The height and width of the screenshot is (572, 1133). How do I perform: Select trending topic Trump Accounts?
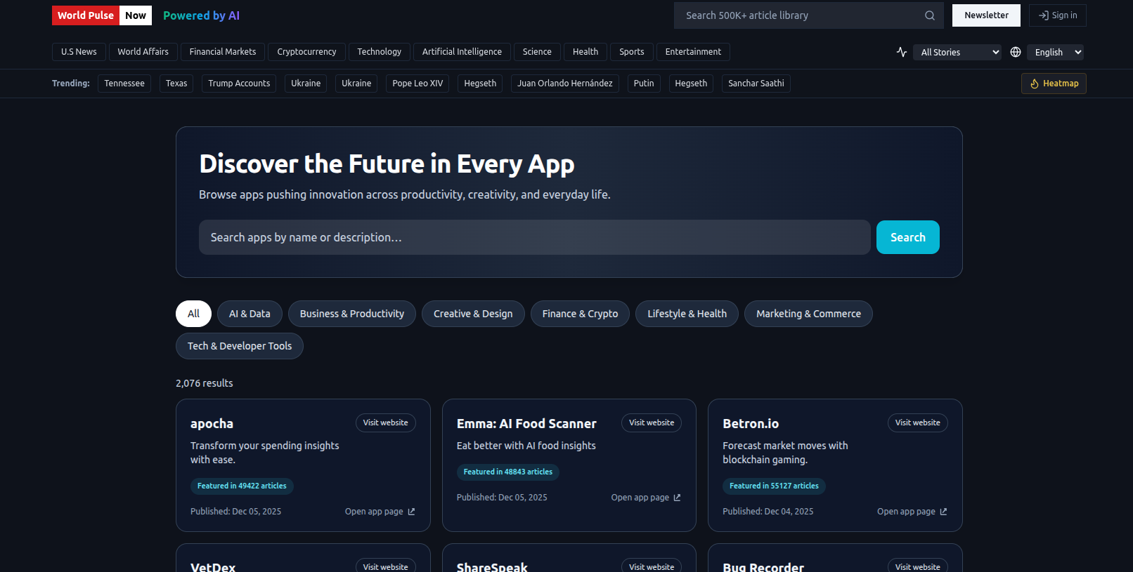click(x=239, y=84)
